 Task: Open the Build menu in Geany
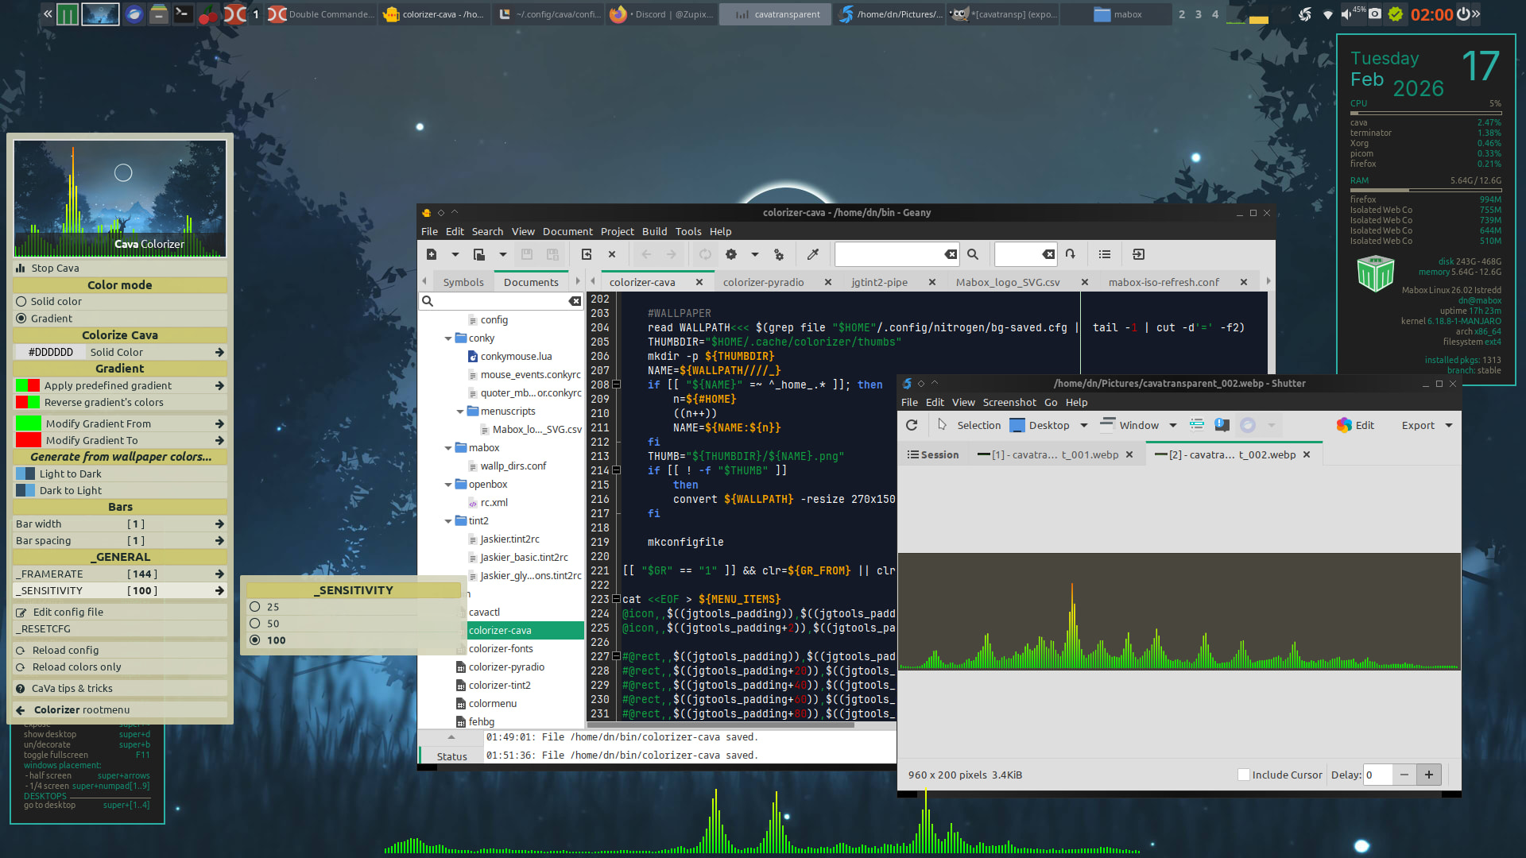[654, 232]
